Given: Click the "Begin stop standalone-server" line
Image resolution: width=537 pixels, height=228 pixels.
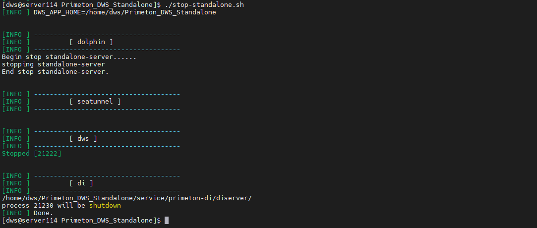Looking at the screenshot, I should pyautogui.click(x=69, y=57).
